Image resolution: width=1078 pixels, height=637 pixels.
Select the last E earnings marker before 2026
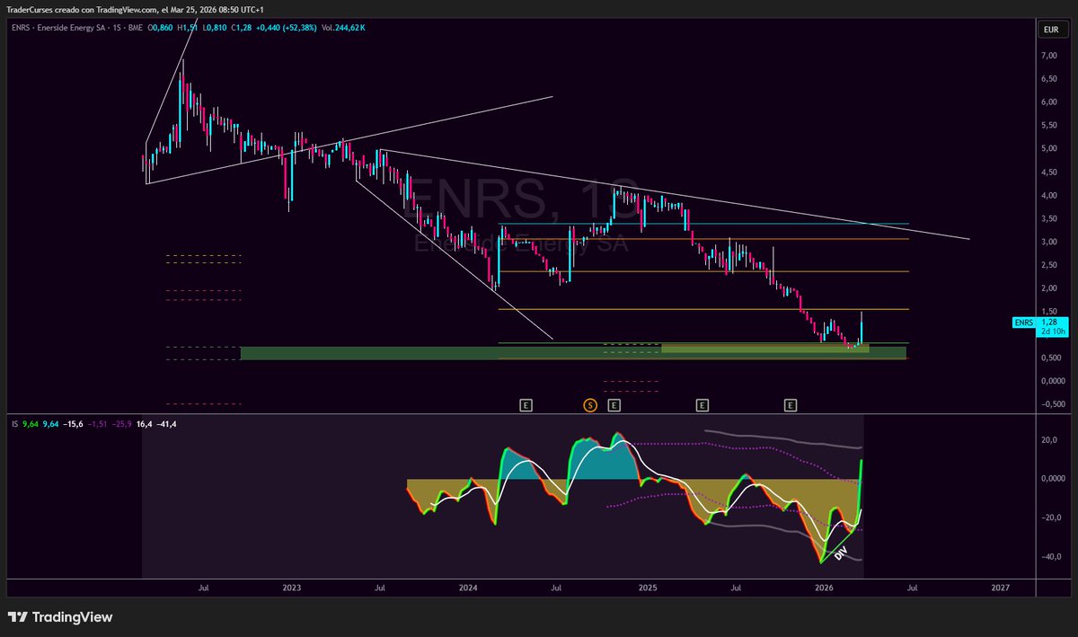pyautogui.click(x=790, y=405)
